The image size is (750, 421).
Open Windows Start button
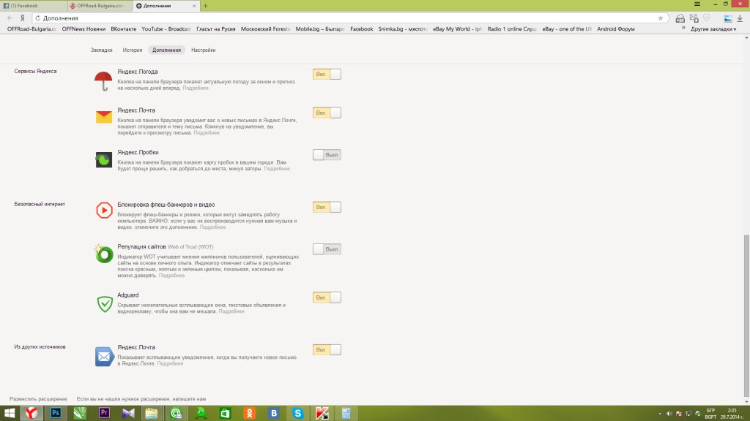(x=9, y=414)
